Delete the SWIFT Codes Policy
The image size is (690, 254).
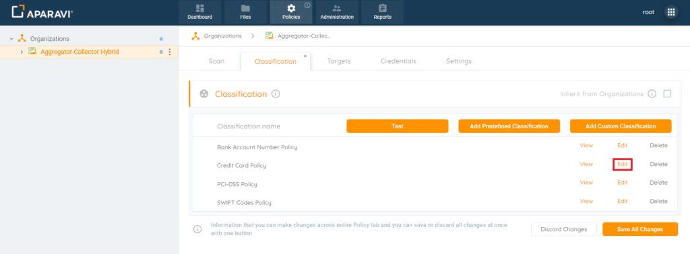tap(659, 202)
